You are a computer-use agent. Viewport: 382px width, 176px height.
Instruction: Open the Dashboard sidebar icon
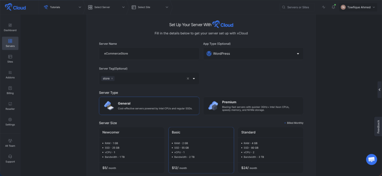point(10,25)
